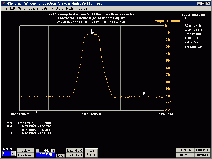Click the RBW=1KHz text
The width and height of the screenshot is (212, 159).
(193, 25)
